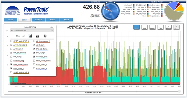The width and height of the screenshot is (187, 98).
Task: Click the Current Use gauge dial
Action: tap(110, 11)
